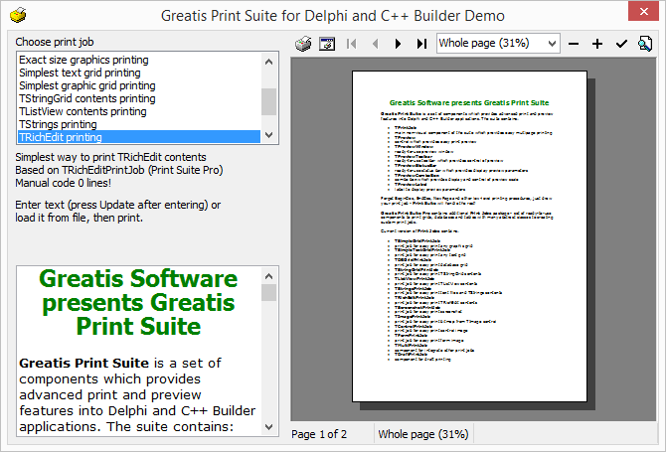Select Exact size graphics printing

coord(137,60)
